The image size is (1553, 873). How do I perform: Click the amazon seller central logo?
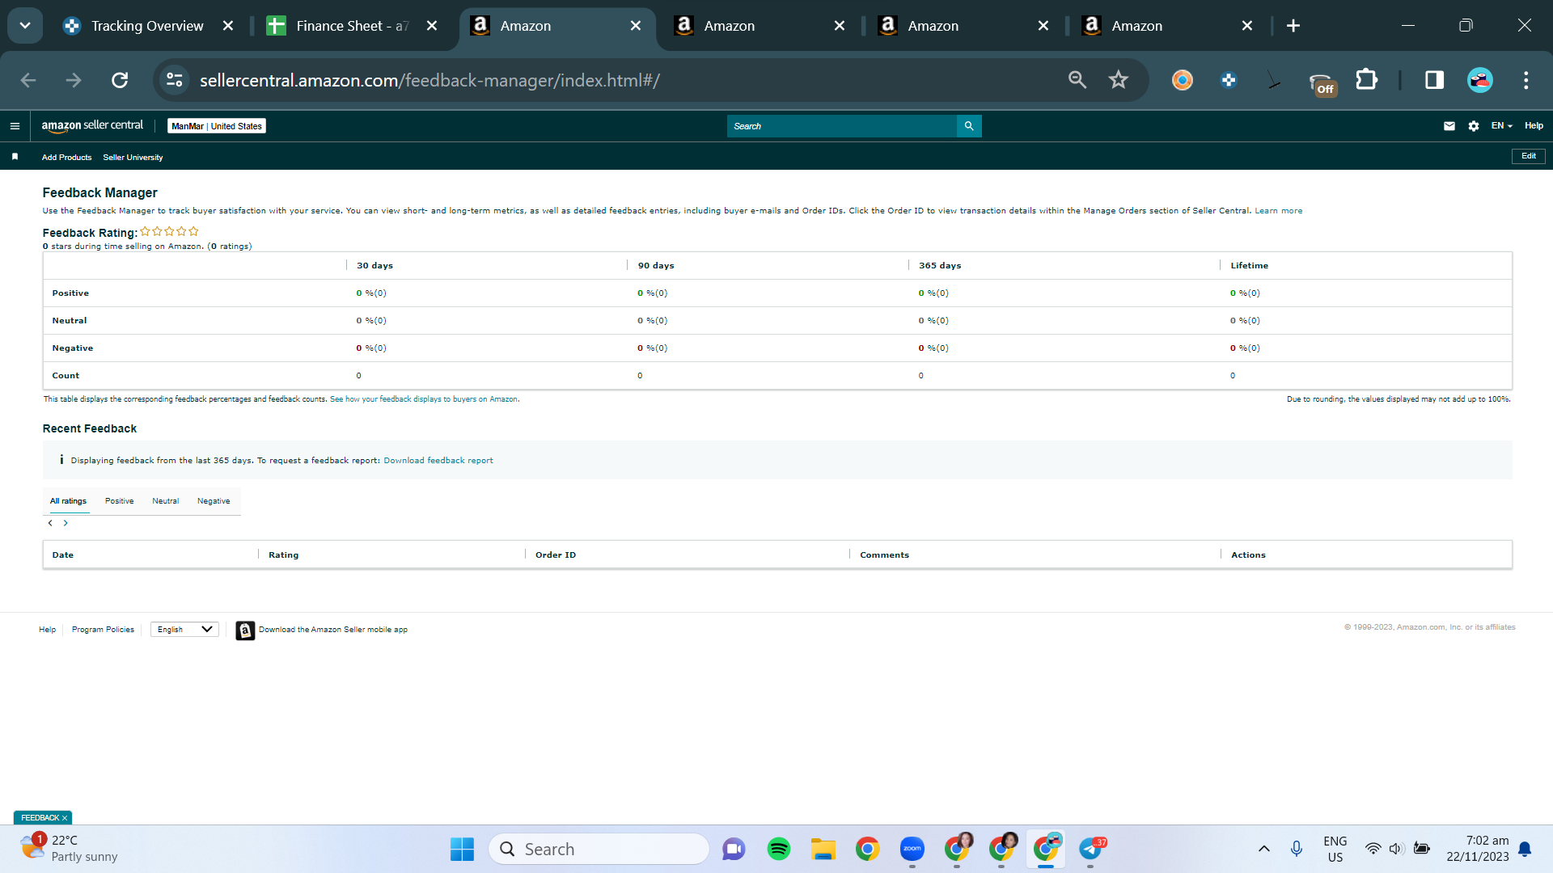point(92,125)
